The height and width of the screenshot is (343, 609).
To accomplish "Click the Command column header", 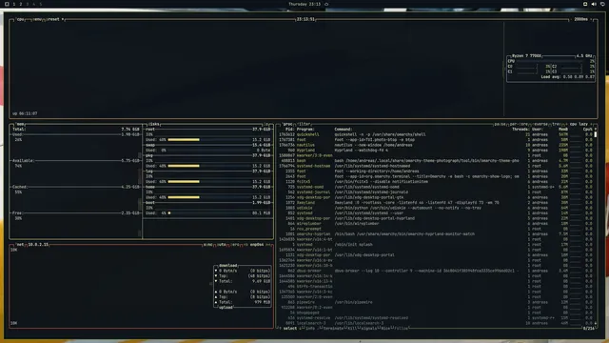I will click(344, 130).
